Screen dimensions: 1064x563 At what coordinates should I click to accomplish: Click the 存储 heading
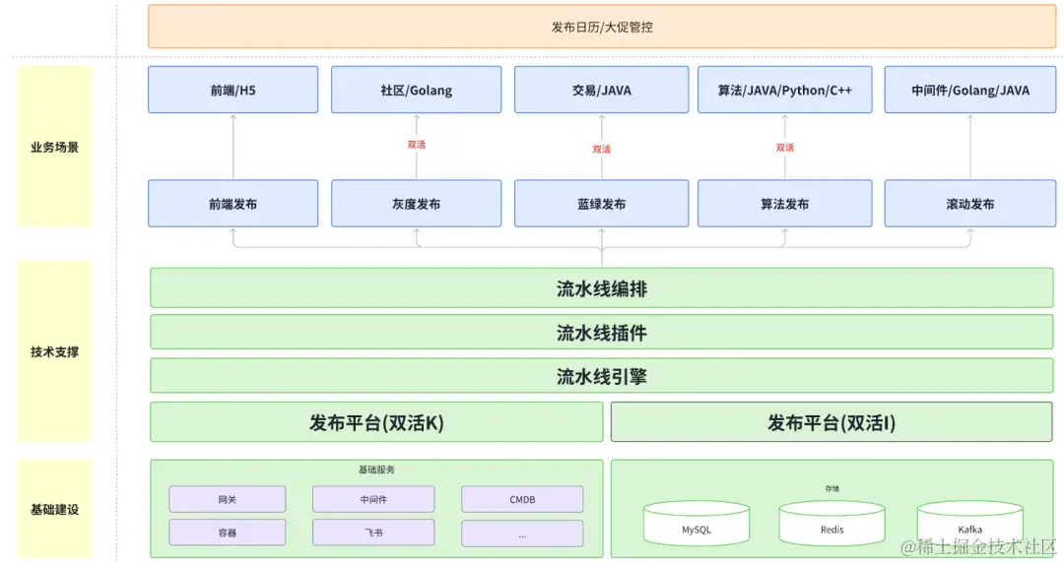point(831,488)
